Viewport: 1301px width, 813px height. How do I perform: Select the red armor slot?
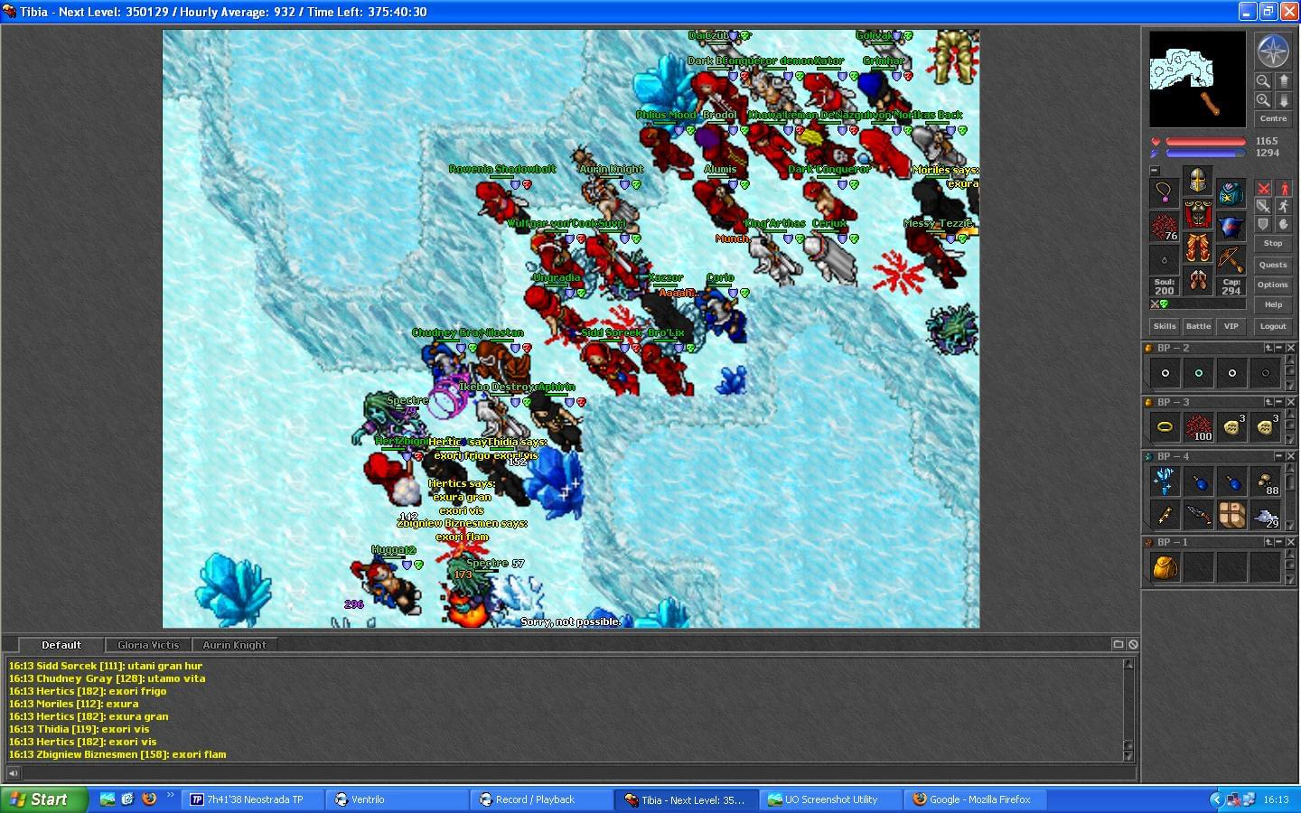point(1198,214)
